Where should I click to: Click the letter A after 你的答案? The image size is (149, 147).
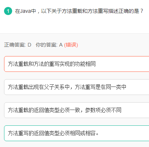pos(61,45)
